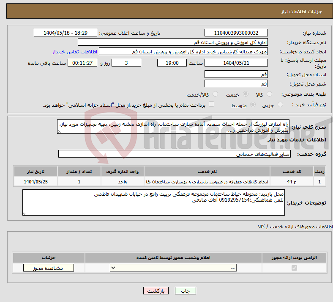Click the service name cell انجام کارهای متفرقه
Image resolution: width=333 pixels, height=302 pixels.
click(207, 182)
